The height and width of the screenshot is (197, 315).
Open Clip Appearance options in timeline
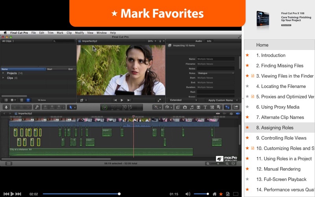point(233,164)
